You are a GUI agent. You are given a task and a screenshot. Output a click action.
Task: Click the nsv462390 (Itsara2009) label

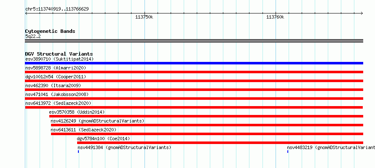pyautogui.click(x=53, y=85)
